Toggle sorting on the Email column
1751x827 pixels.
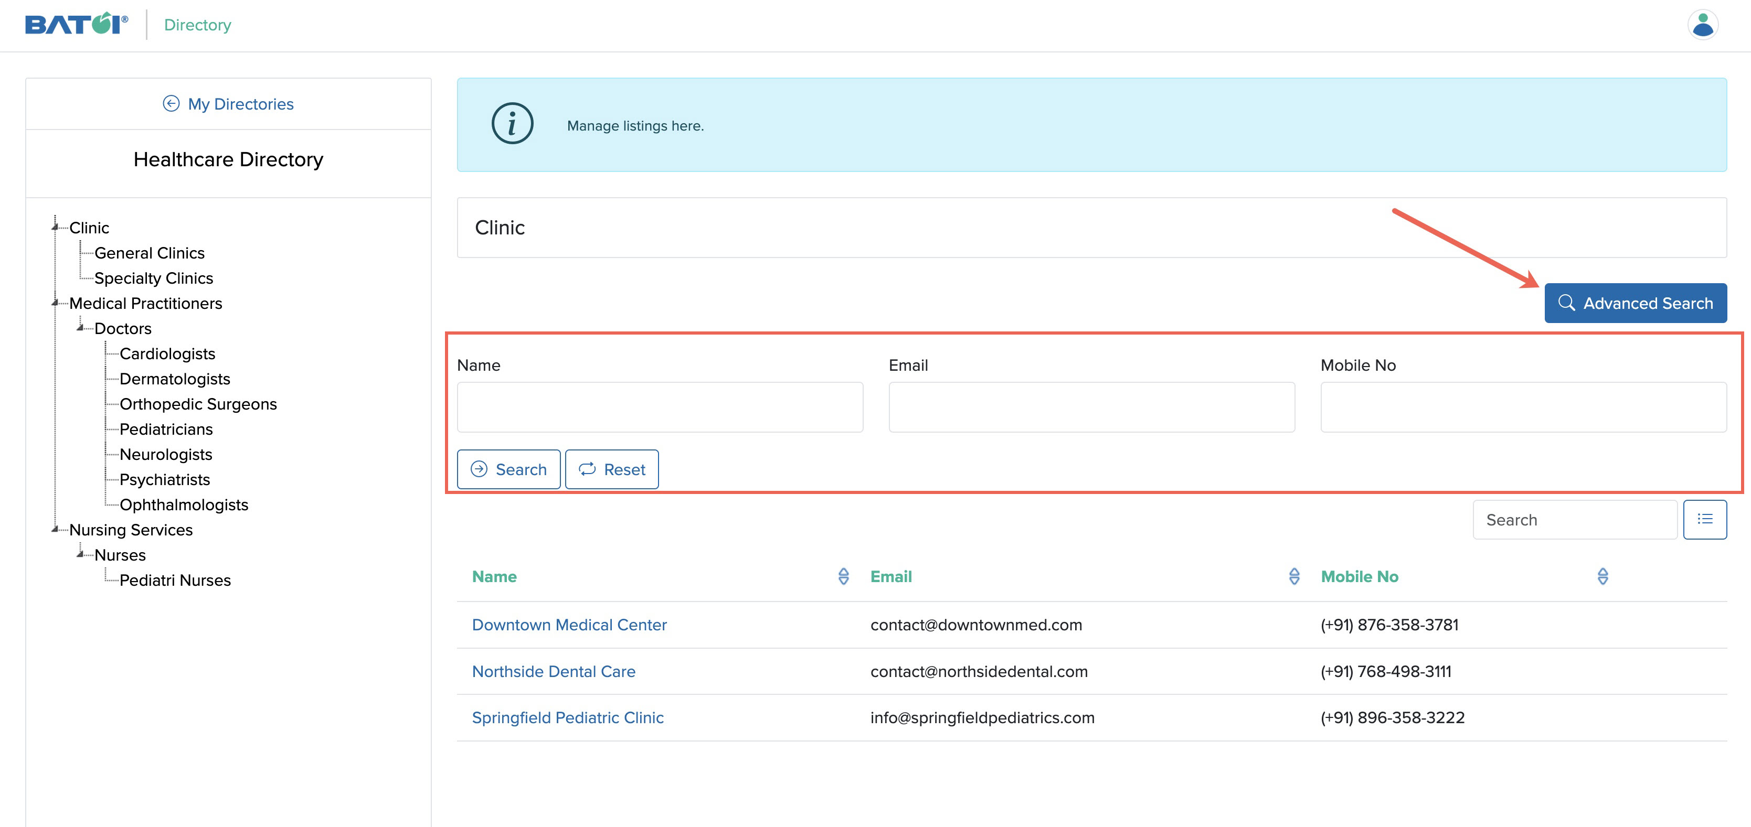pyautogui.click(x=1295, y=576)
